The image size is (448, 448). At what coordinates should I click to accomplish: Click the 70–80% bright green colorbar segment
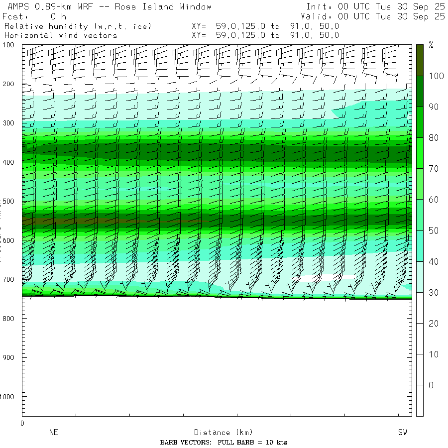click(420, 153)
